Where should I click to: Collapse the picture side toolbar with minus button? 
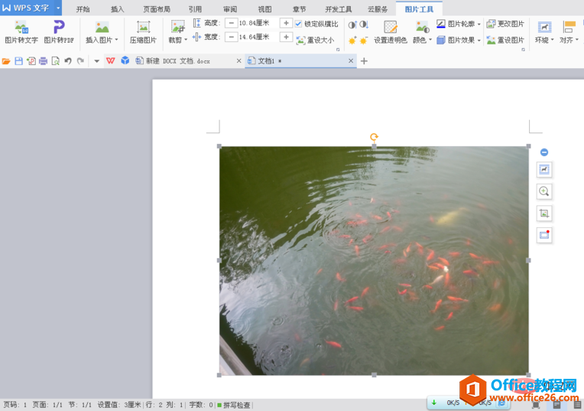[x=544, y=152]
